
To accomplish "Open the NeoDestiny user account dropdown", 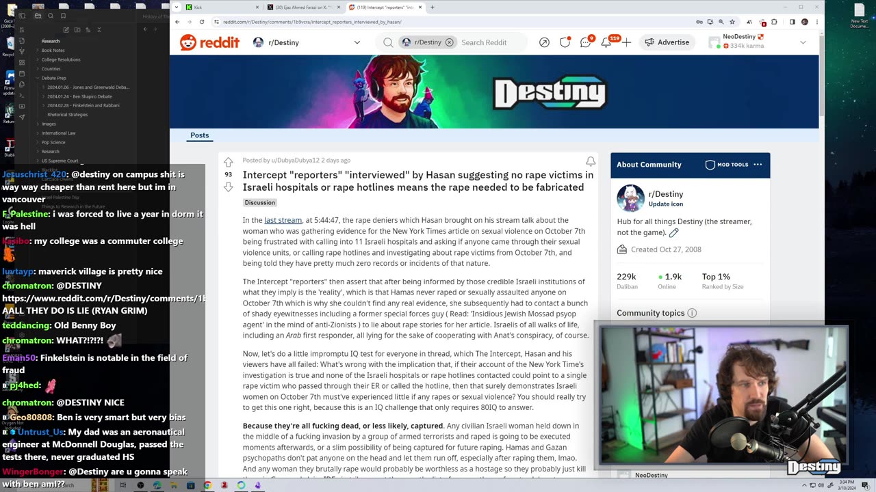I will point(759,42).
